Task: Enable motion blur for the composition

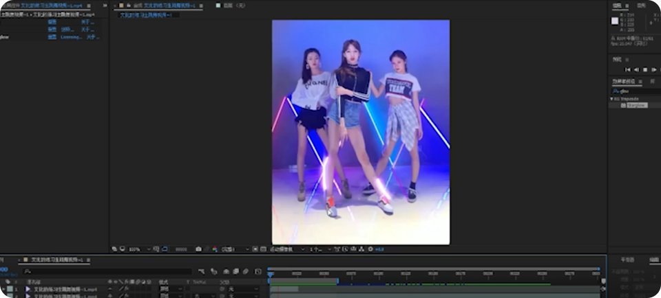Action: pos(246,271)
